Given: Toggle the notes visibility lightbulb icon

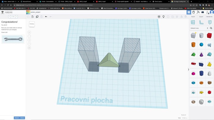Looking at the screenshot, I should [164, 16].
